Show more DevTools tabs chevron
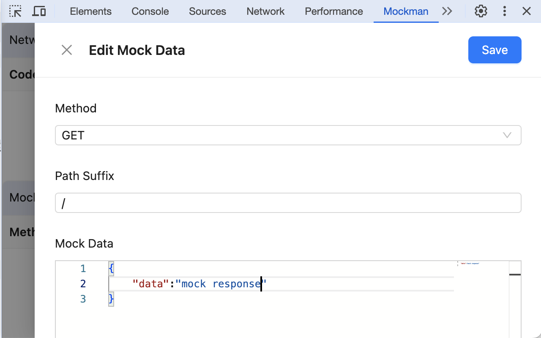This screenshot has width=541, height=338. click(x=447, y=11)
